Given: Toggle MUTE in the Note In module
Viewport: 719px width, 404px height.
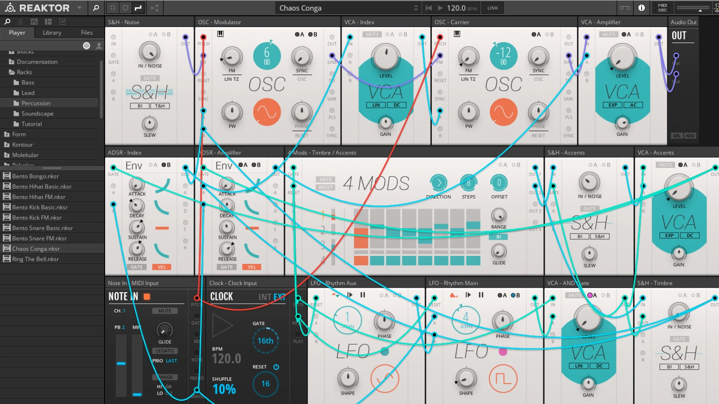Looking at the screenshot, I should (x=164, y=311).
